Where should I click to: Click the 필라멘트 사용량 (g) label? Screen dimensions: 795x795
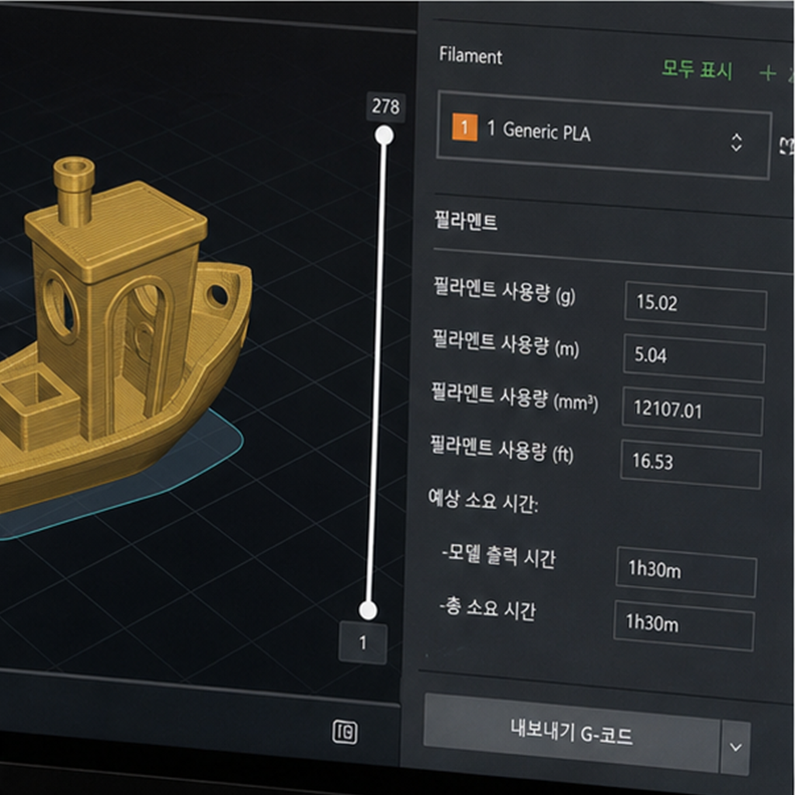pos(504,291)
